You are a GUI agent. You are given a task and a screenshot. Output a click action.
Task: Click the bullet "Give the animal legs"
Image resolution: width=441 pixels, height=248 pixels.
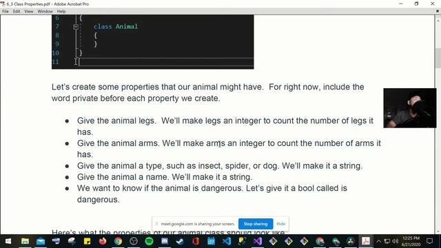click(225, 126)
